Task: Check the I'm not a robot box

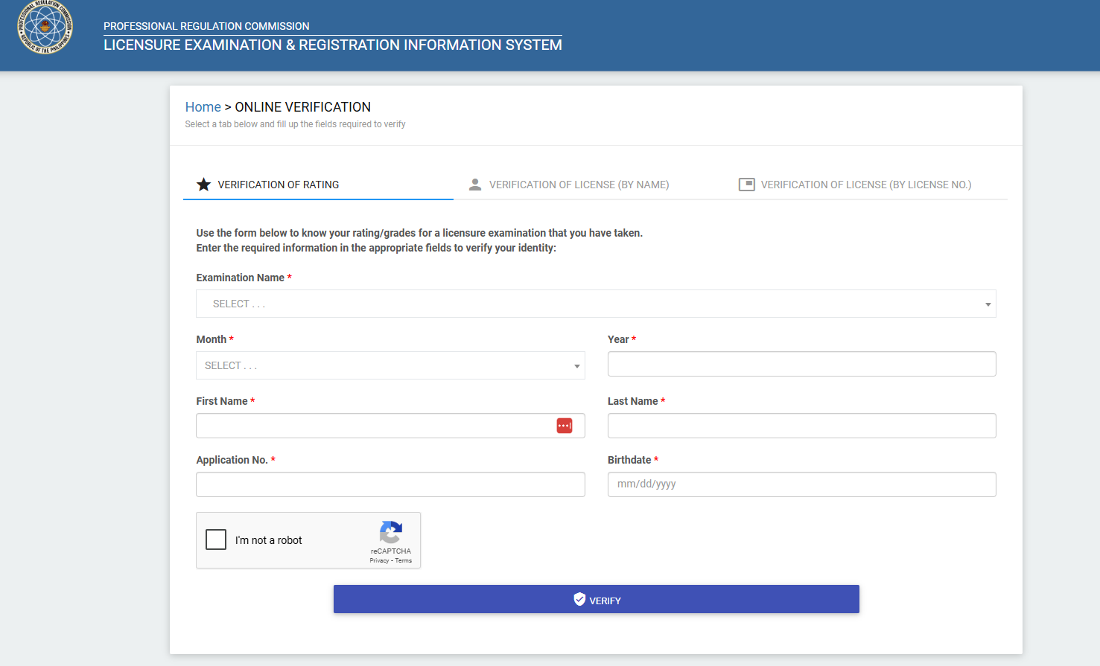Action: 216,539
